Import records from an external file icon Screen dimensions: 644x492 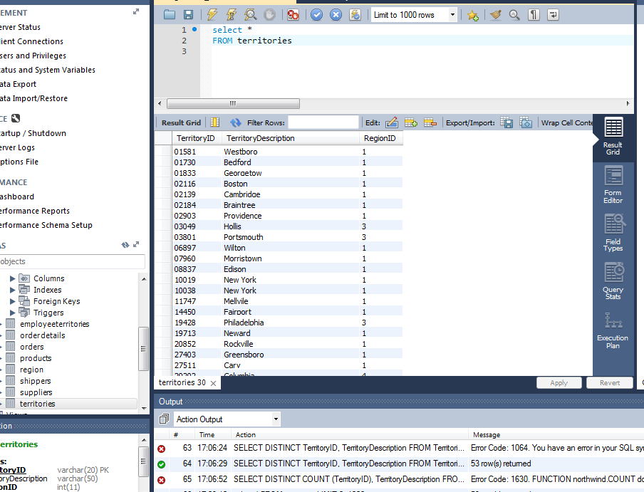[x=526, y=122]
